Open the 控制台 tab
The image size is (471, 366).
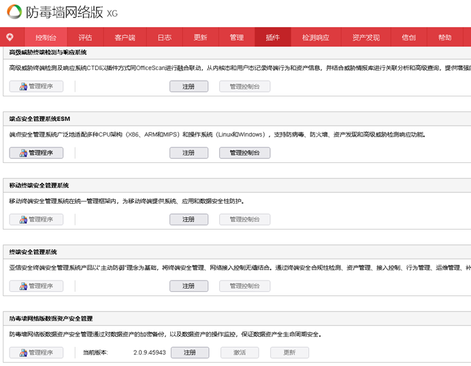[46, 37]
